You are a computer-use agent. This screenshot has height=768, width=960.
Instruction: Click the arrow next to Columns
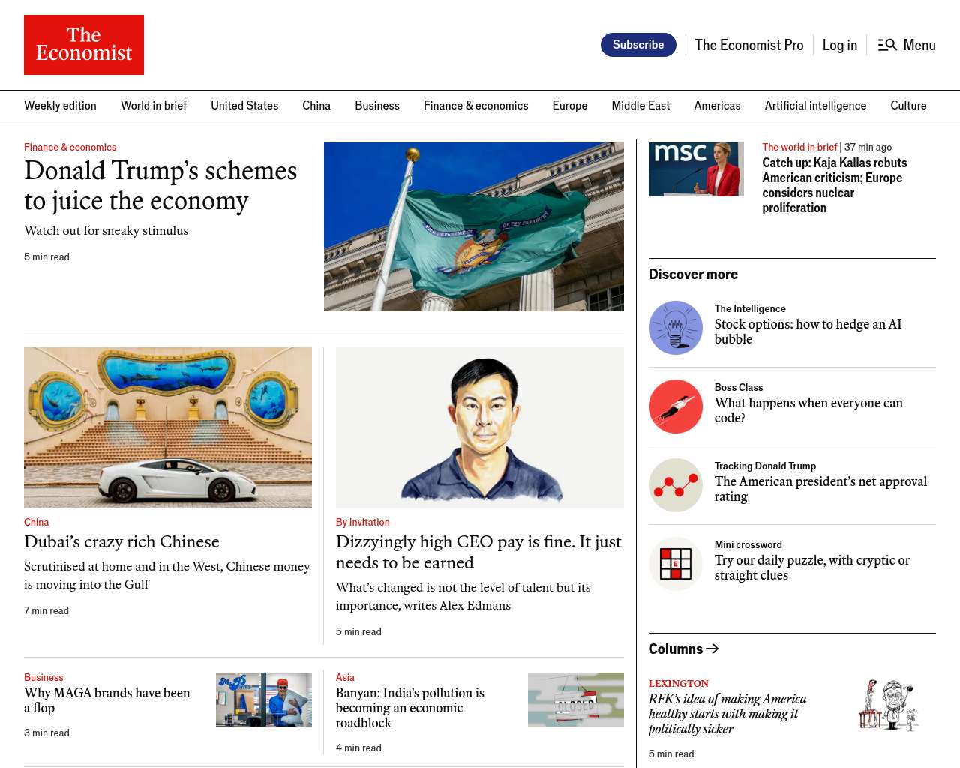(712, 649)
